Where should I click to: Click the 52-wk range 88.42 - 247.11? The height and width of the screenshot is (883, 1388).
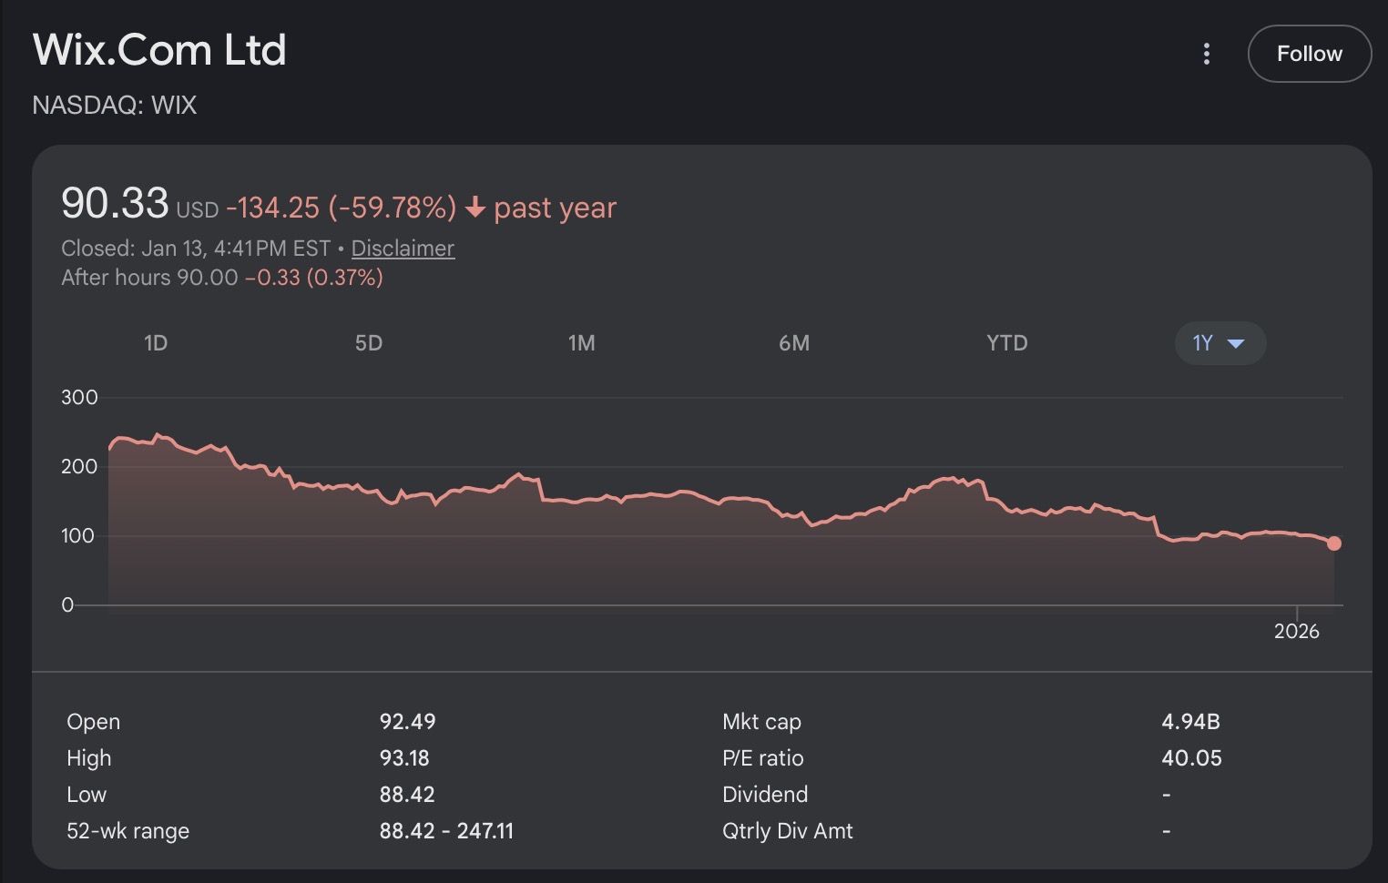pos(446,831)
